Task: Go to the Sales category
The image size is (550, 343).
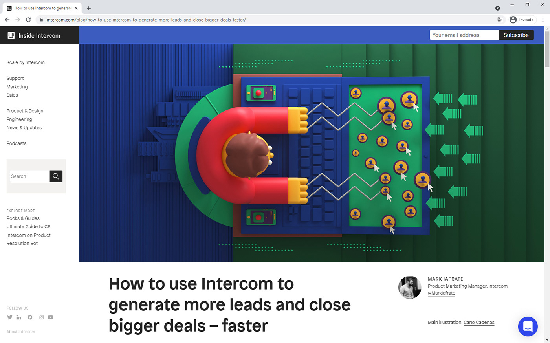Action: 12,95
